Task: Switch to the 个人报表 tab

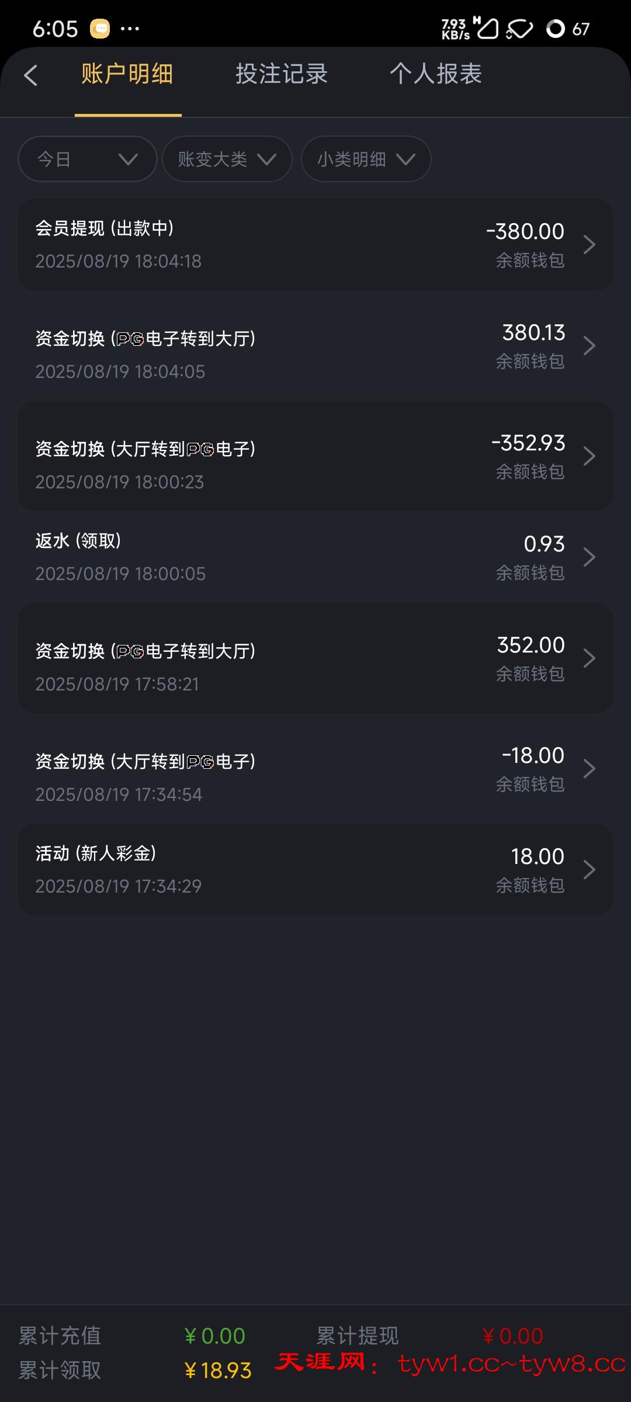Action: (436, 74)
